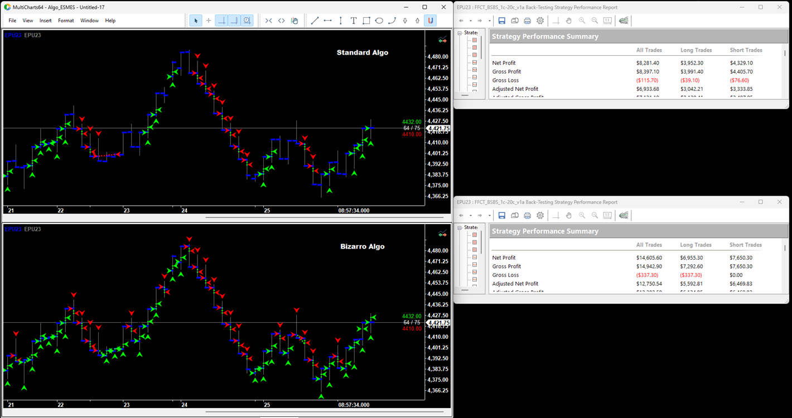Select the Vertical Line drawing tool
The height and width of the screenshot is (418, 792).
[x=341, y=21]
